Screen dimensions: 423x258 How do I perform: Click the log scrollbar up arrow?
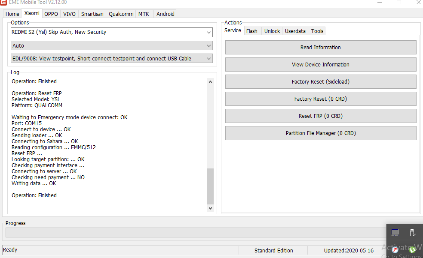pyautogui.click(x=210, y=82)
